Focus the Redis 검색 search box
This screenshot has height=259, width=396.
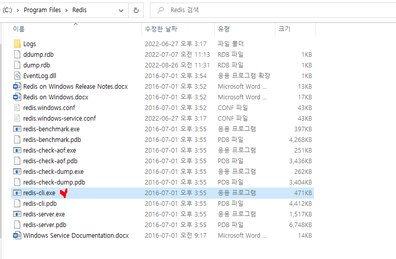coord(273,10)
